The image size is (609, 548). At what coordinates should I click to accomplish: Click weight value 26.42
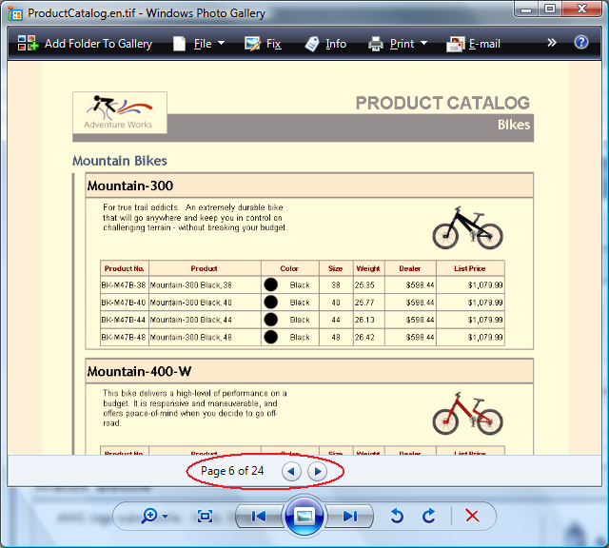[x=364, y=337]
